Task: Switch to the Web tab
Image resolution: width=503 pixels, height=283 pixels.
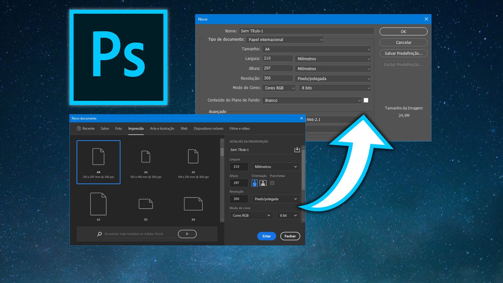Action: pos(184,128)
